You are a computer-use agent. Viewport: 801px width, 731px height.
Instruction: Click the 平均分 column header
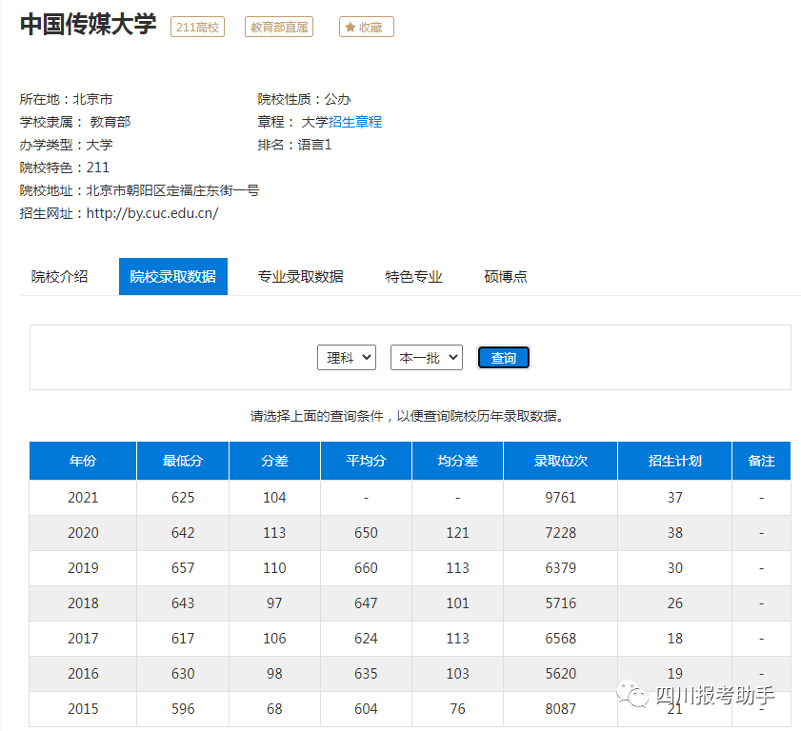(367, 461)
